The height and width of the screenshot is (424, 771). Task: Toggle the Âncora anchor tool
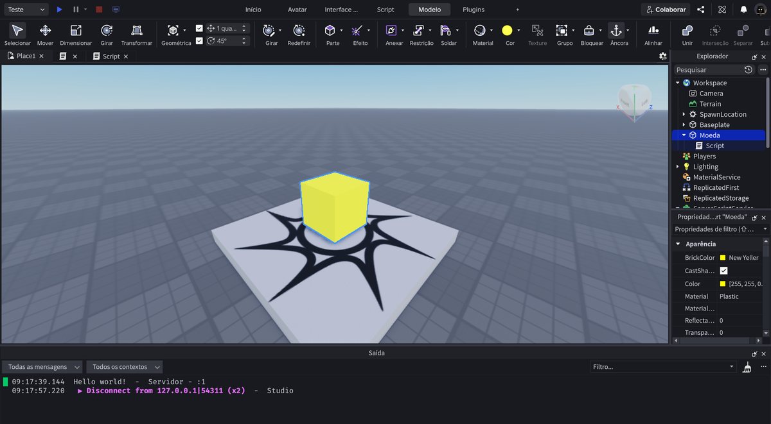(616, 30)
